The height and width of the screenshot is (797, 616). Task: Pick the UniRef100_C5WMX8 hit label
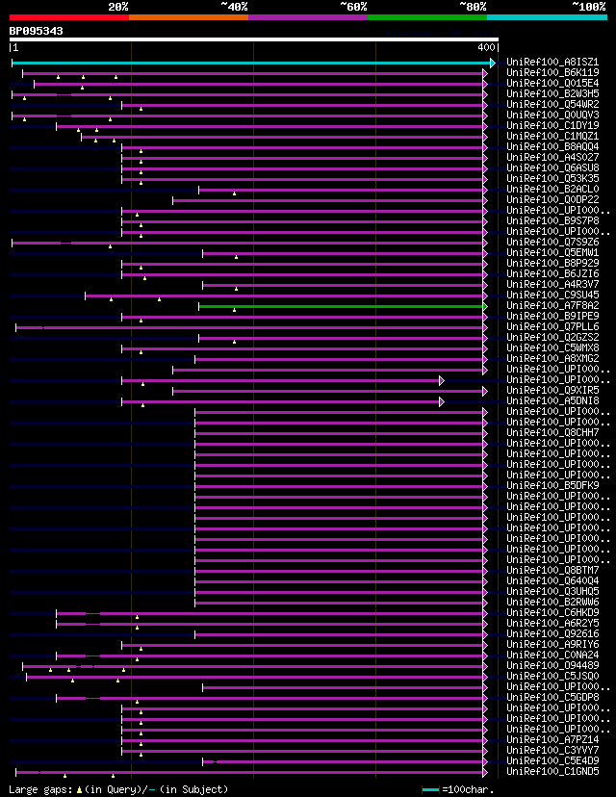[x=552, y=348]
